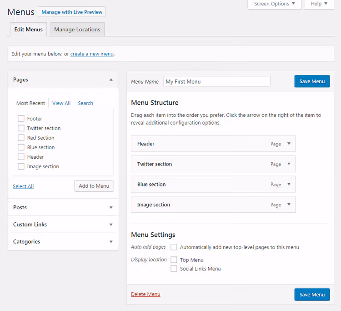Click the Select All link
The image size is (341, 311).
coord(23,186)
